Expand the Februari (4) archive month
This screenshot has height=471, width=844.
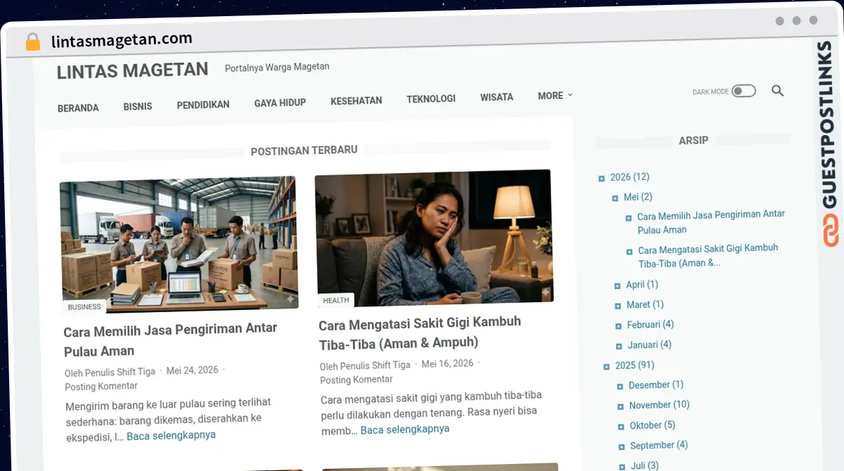[619, 325]
